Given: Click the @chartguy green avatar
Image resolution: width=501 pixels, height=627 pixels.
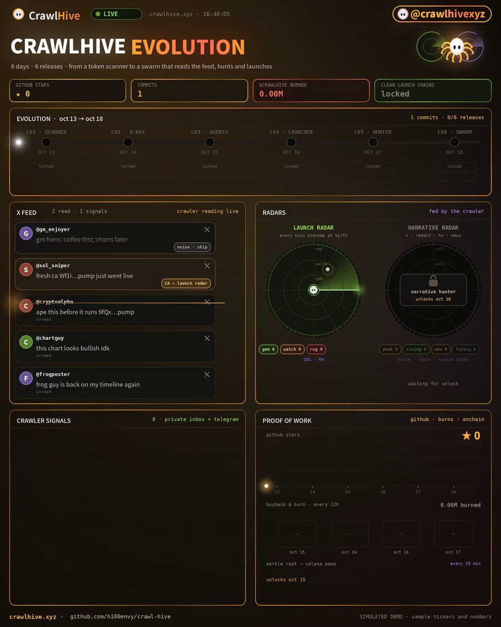Looking at the screenshot, I should tap(26, 342).
